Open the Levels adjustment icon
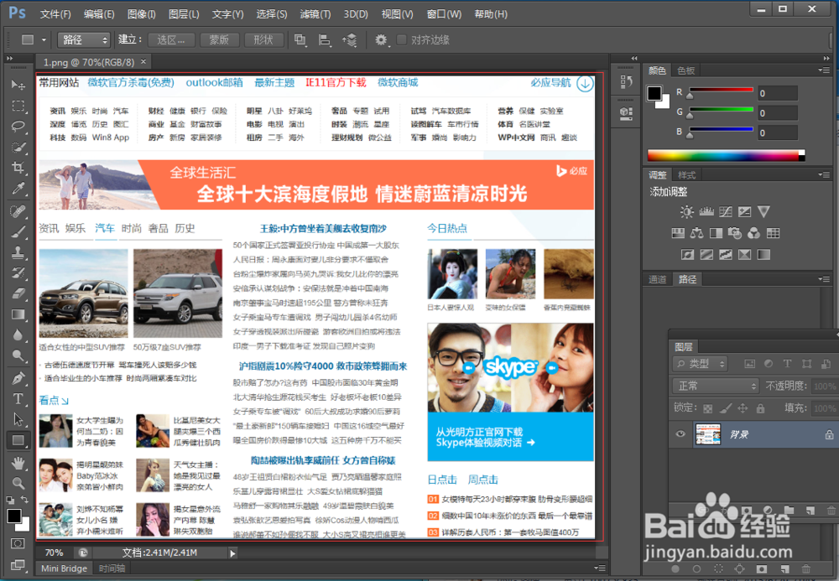Image resolution: width=839 pixels, height=581 pixels. pyautogui.click(x=706, y=211)
